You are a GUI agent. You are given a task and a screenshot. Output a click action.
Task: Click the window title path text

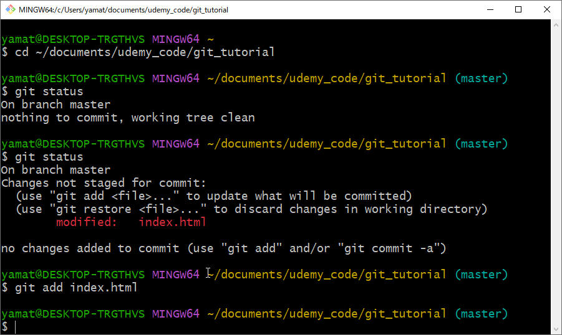pos(124,10)
